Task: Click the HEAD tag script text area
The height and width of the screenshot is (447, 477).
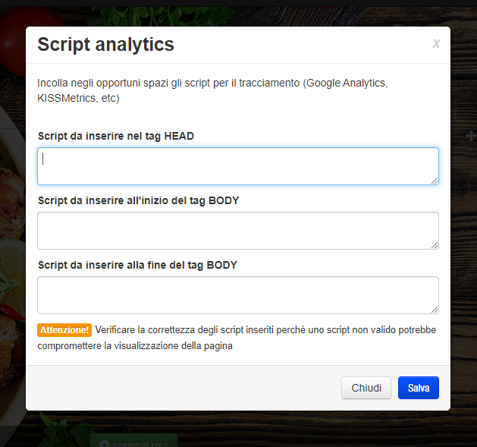Action: 237,166
